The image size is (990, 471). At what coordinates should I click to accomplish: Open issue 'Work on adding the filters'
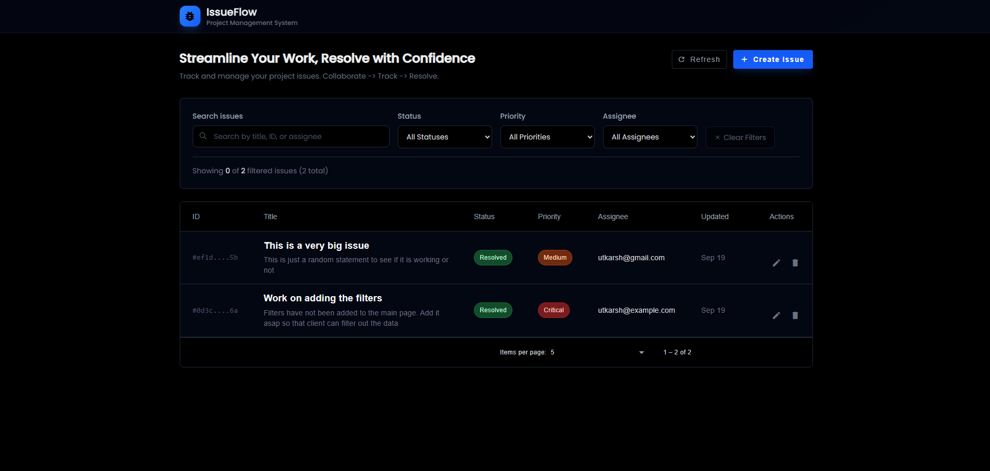tap(322, 298)
